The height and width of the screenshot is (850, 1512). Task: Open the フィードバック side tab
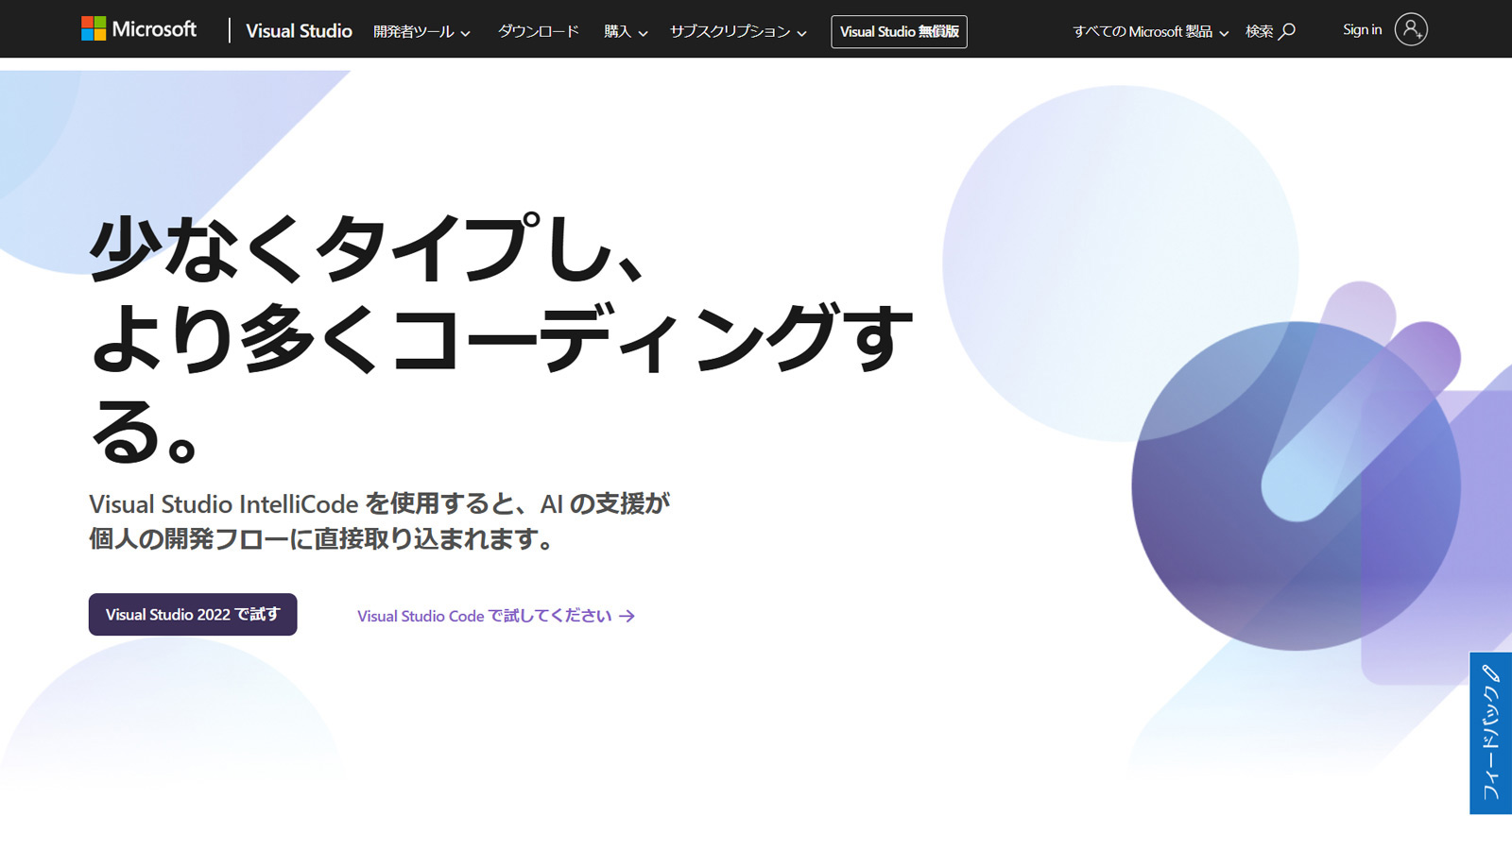(1491, 733)
